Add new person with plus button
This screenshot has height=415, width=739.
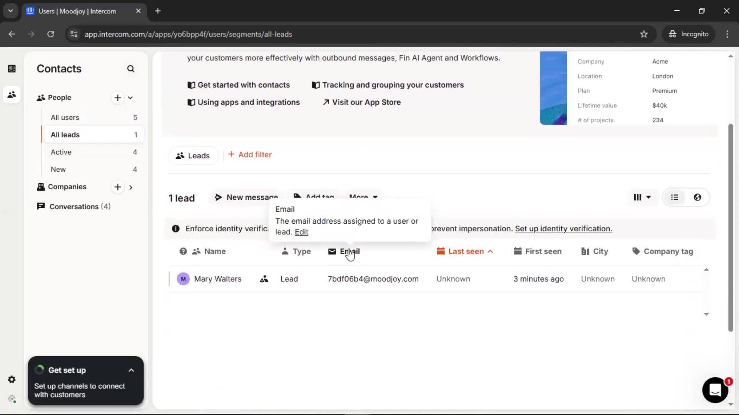(x=118, y=98)
